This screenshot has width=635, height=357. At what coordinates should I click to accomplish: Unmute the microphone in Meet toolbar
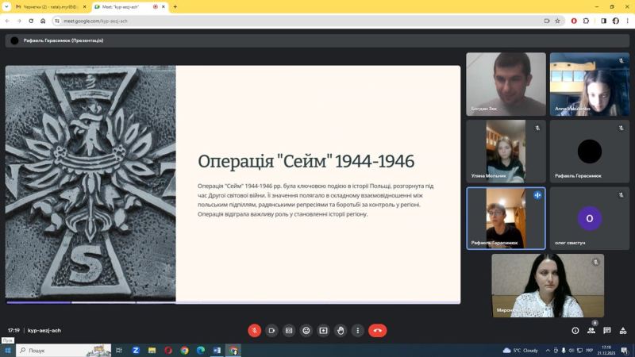click(255, 330)
